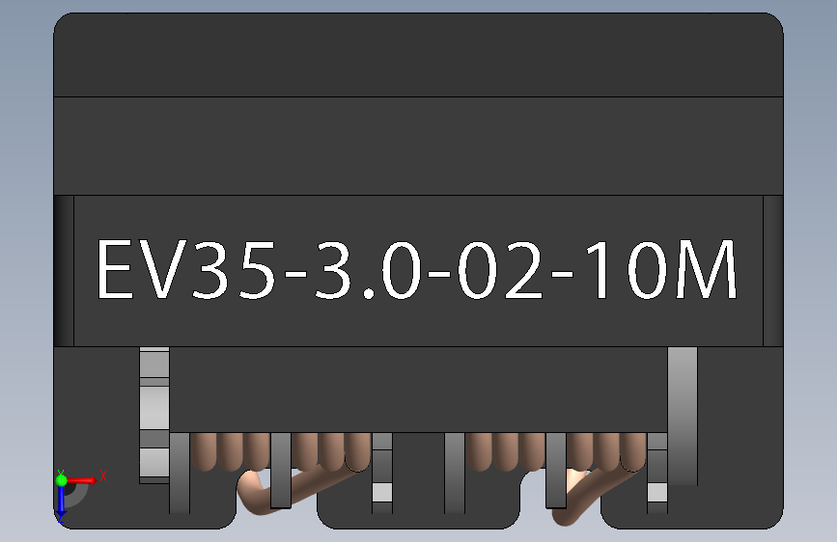The image size is (837, 542).
Task: Pick the right bent copper lead wire
Action: [x=593, y=494]
